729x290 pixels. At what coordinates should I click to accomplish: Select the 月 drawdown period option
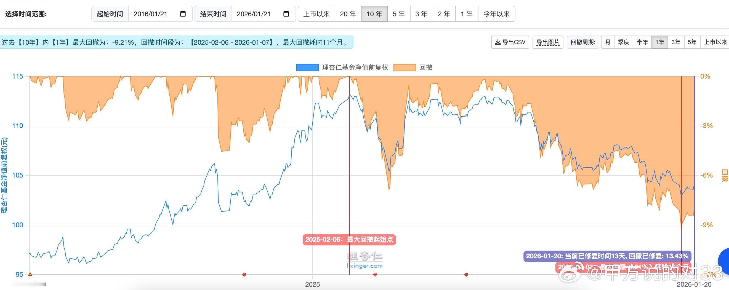pyautogui.click(x=608, y=42)
